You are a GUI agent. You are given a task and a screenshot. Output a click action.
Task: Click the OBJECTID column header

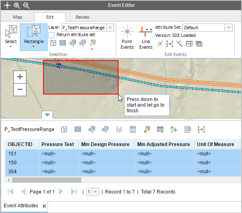[22, 144]
